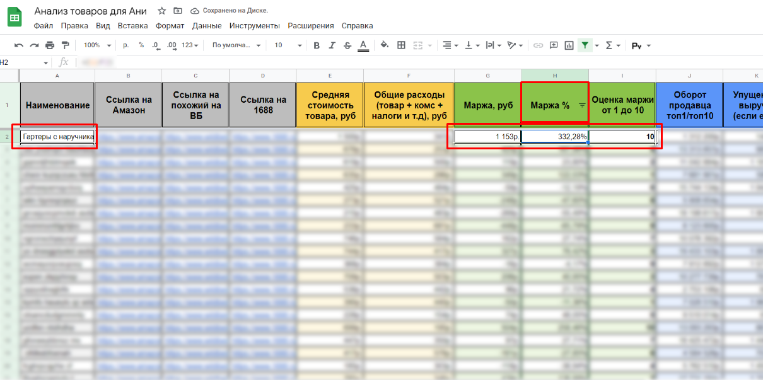Viewport: 763px width, 380px height.
Task: Click the Redo arrow in the toolbar
Action: 34,45
